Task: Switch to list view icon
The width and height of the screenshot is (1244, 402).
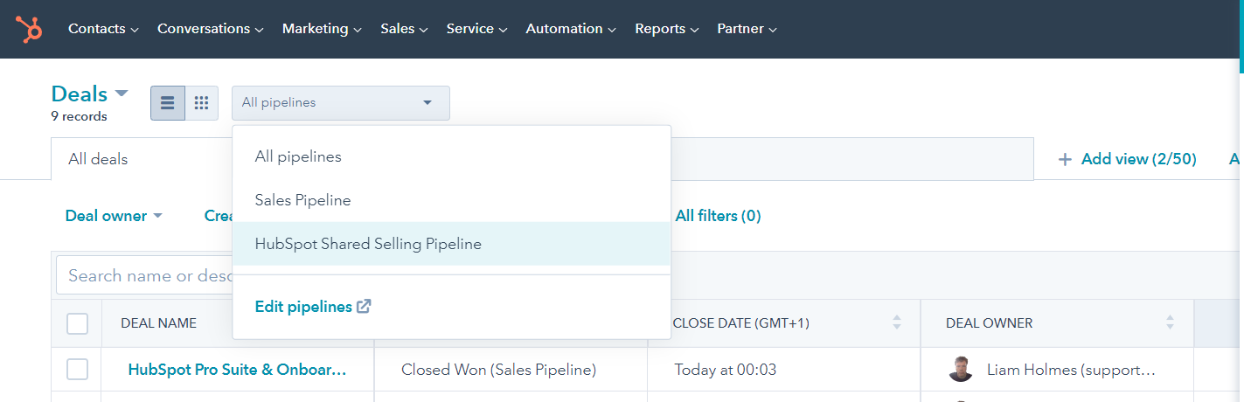Action: tap(167, 103)
